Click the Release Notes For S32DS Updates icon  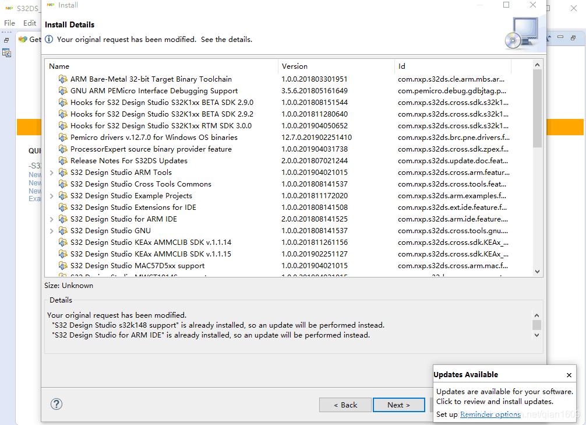pos(63,161)
